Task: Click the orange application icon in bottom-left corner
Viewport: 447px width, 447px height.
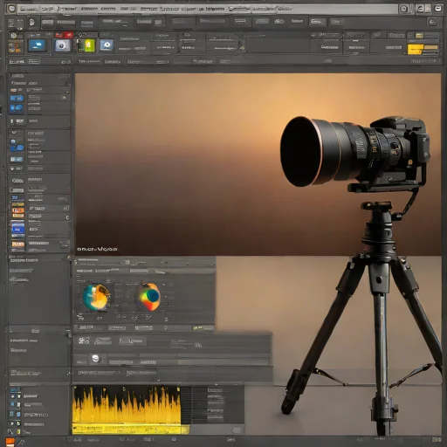Action: 10,442
